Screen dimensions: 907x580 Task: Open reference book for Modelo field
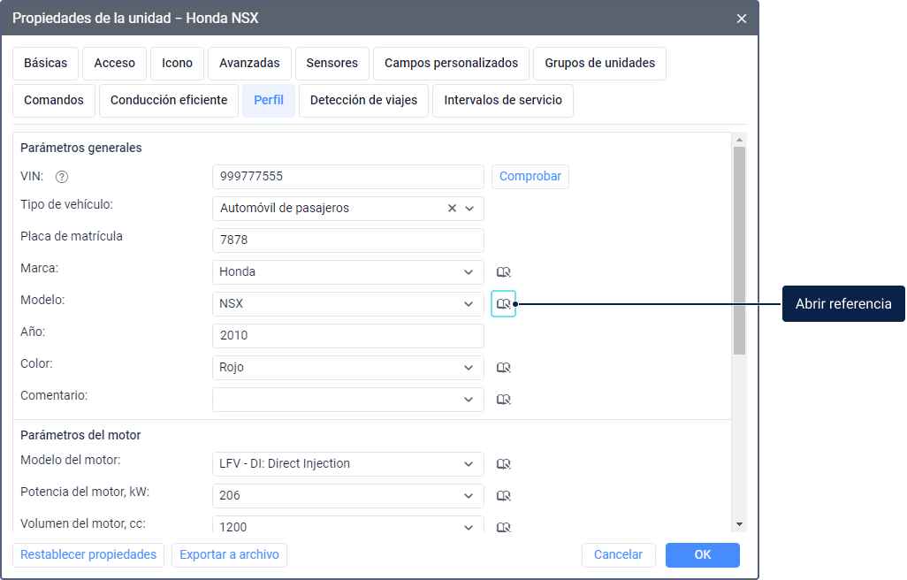(x=504, y=304)
